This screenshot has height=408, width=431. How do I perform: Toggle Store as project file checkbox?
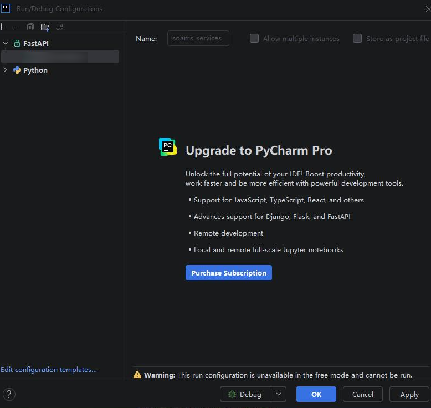357,38
